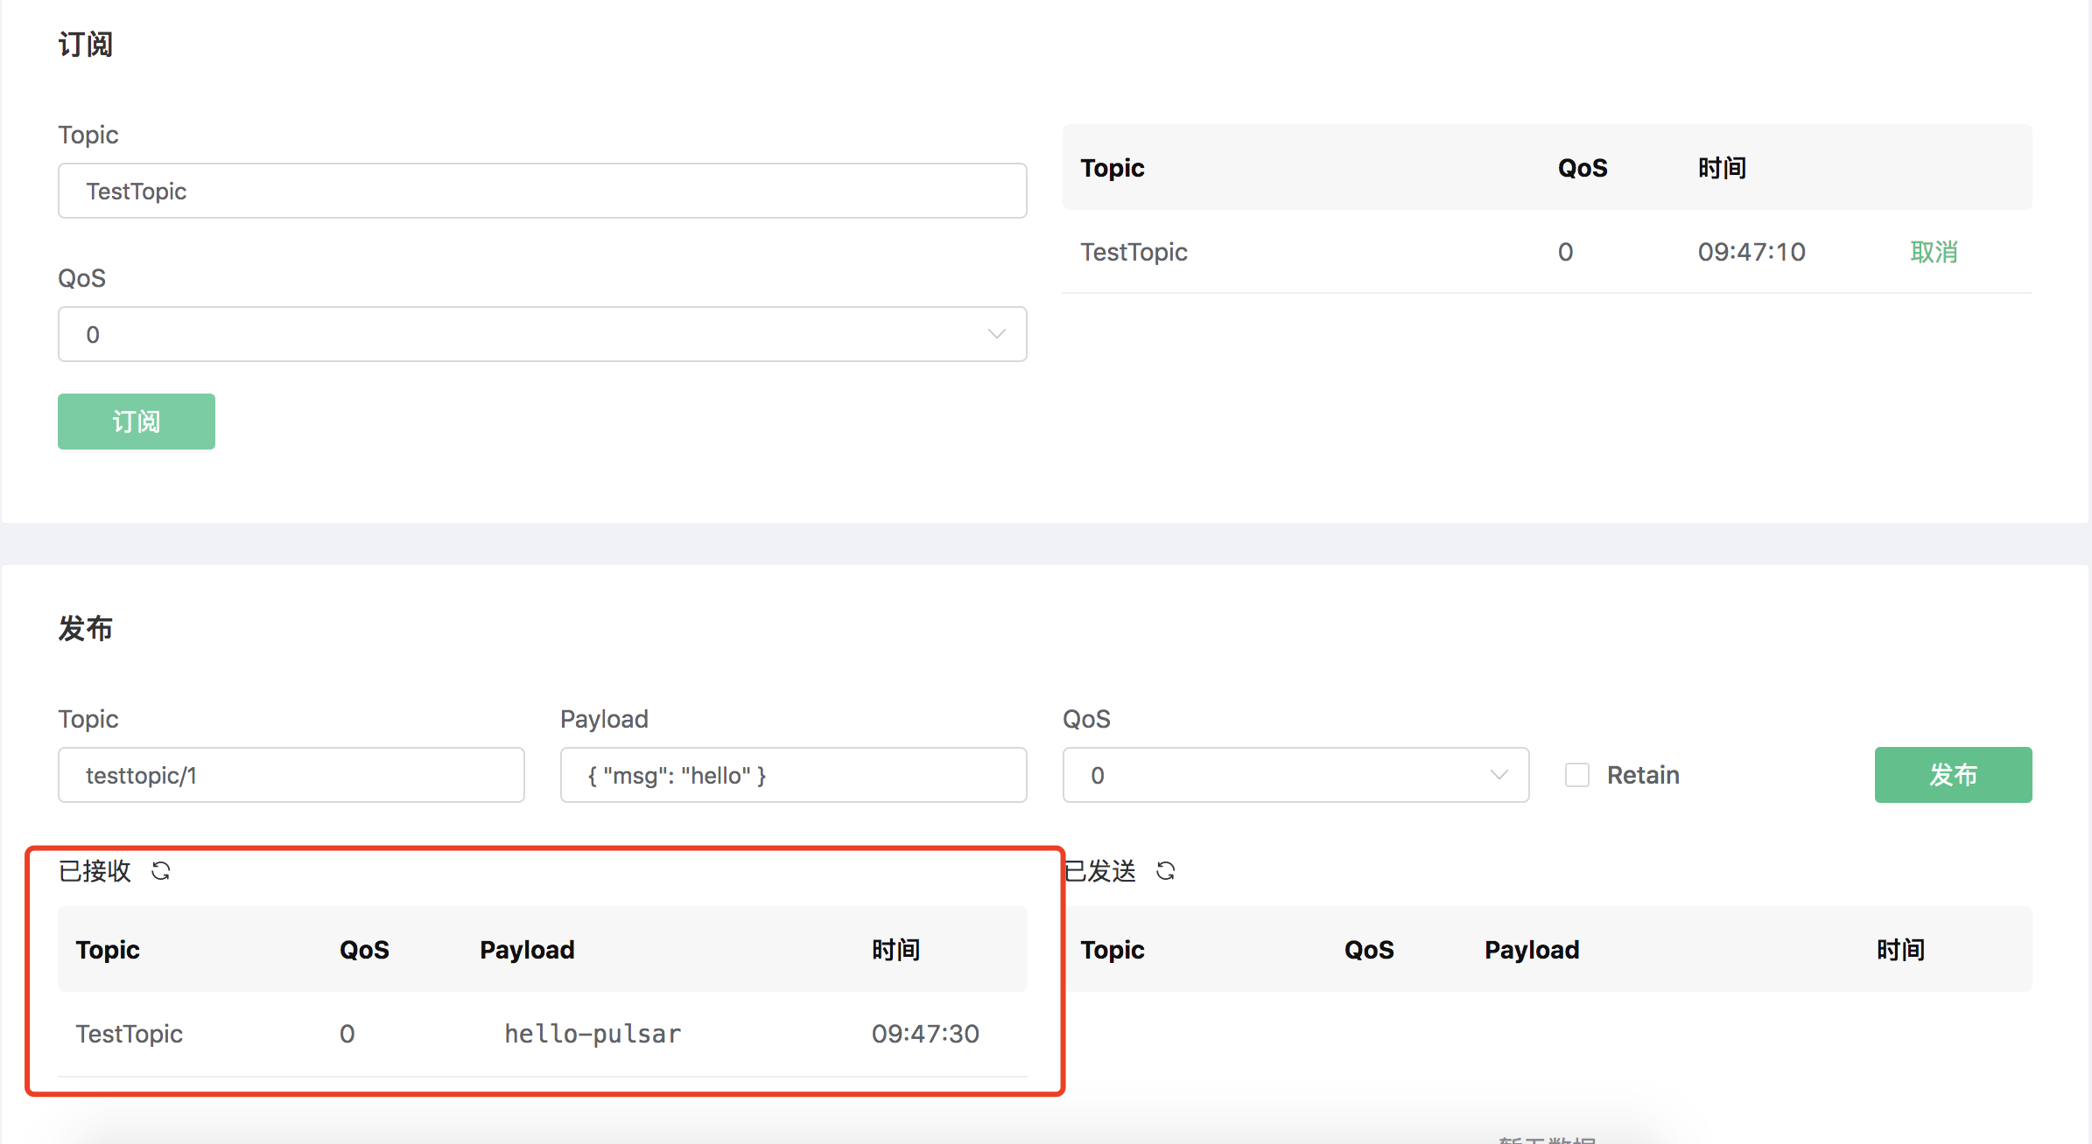Image resolution: width=2092 pixels, height=1144 pixels.
Task: Refresh the 已接收 received messages list
Action: pyautogui.click(x=161, y=871)
